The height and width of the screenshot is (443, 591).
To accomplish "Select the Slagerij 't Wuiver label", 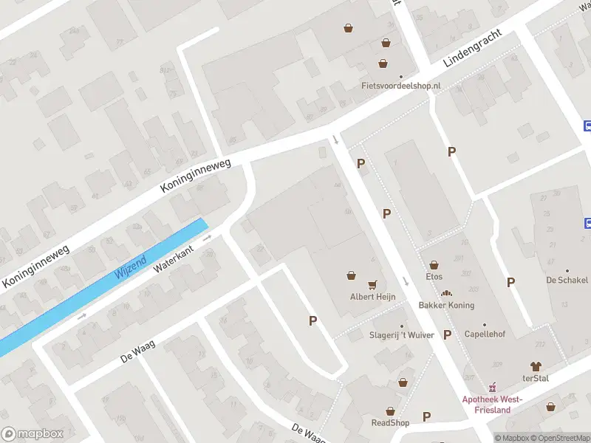I will (x=401, y=335).
